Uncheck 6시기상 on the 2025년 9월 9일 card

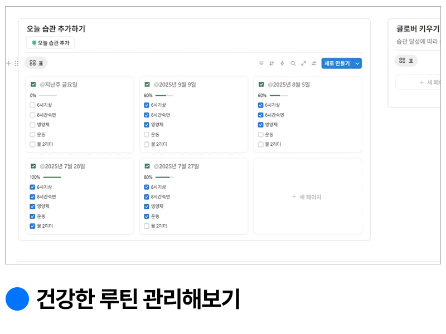[x=147, y=105]
